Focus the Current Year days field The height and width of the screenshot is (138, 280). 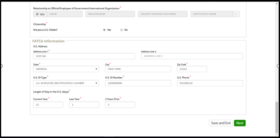click(x=48, y=105)
